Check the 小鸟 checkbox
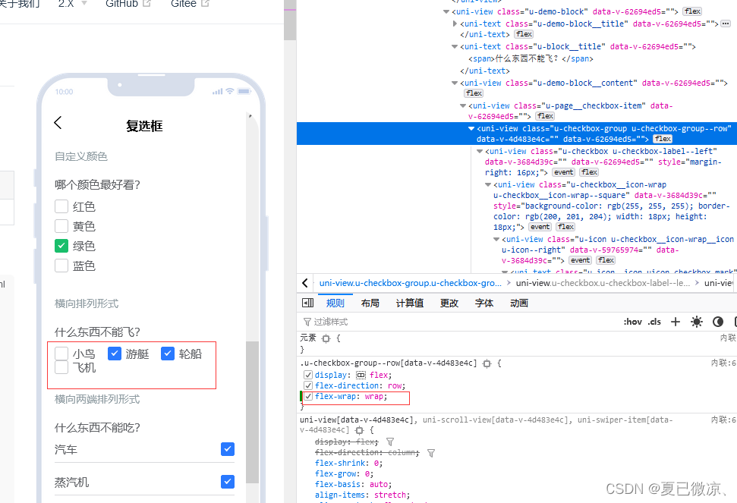This screenshot has width=737, height=503. point(61,354)
